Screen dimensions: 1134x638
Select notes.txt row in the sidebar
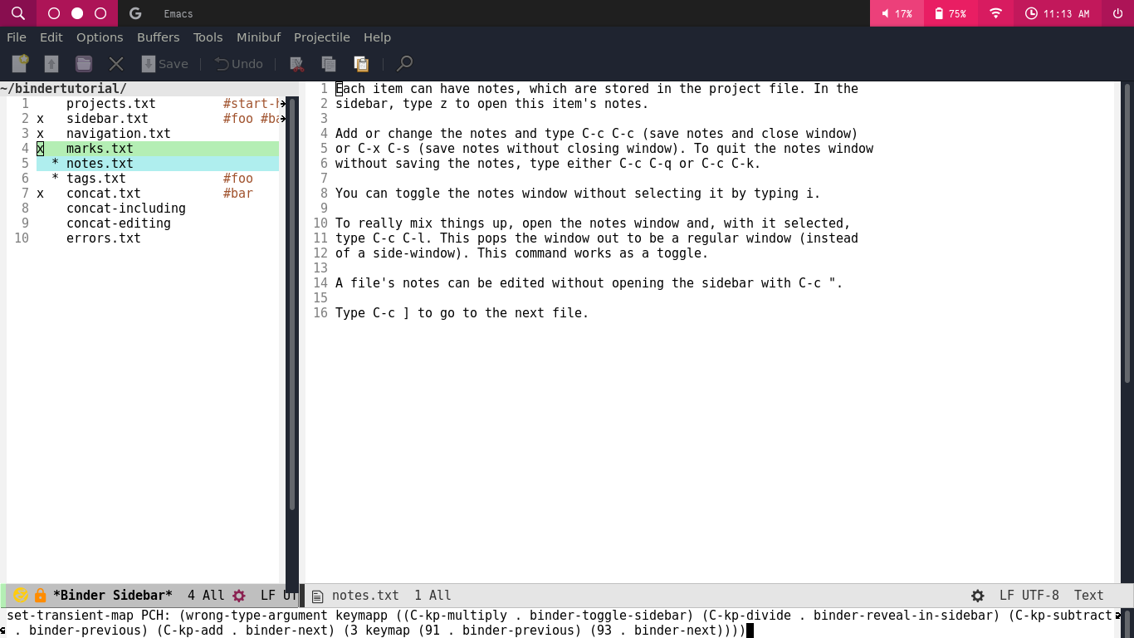158,164
